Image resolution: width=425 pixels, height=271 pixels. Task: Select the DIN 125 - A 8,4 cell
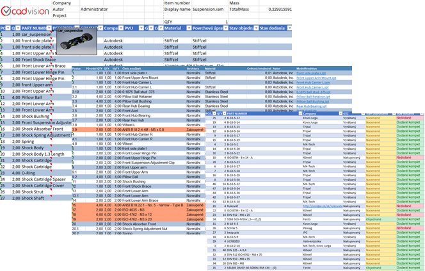pyautogui.click(x=237, y=250)
